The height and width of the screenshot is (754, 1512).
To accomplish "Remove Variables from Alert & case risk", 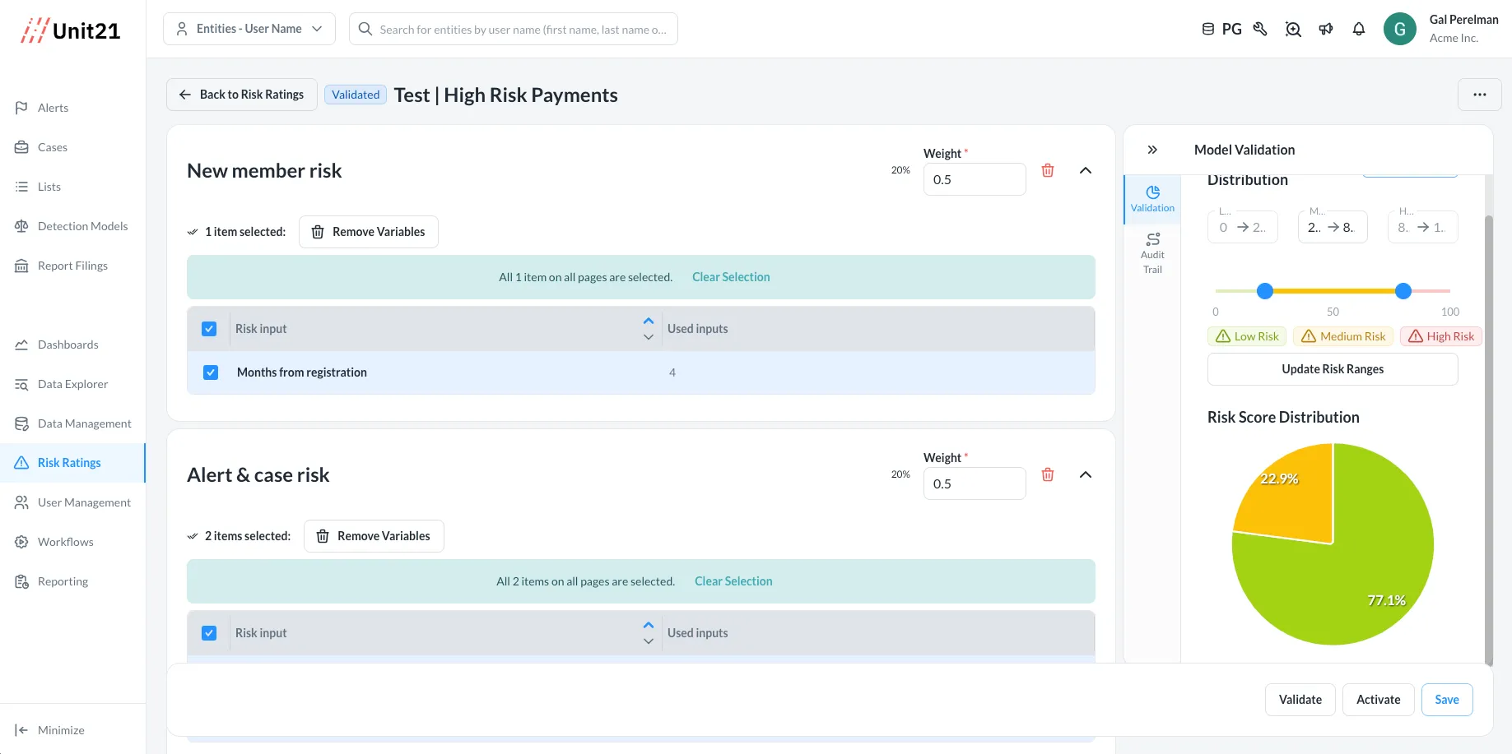I will tap(374, 536).
